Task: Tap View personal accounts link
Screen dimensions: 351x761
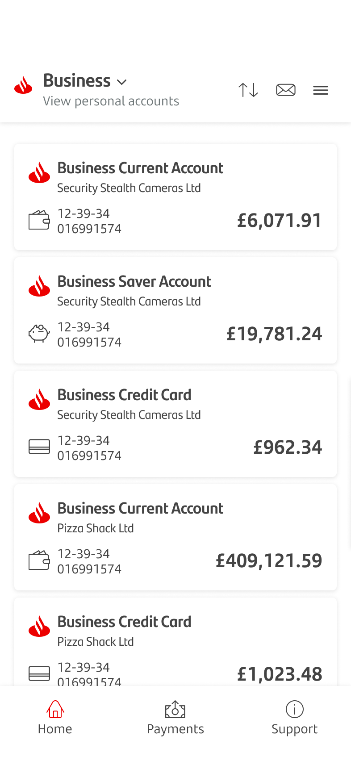Action: [x=111, y=101]
